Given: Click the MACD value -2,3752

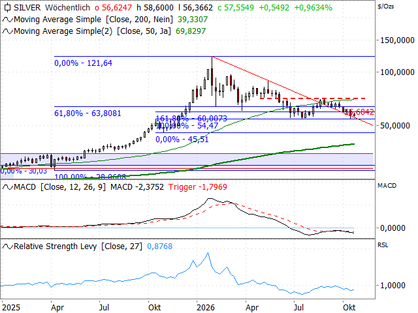Looking at the screenshot, I should tap(137, 187).
